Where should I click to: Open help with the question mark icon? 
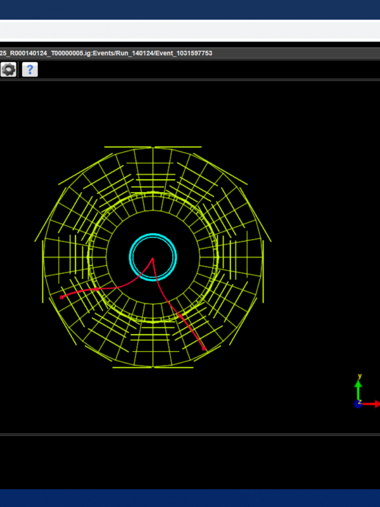[x=30, y=70]
